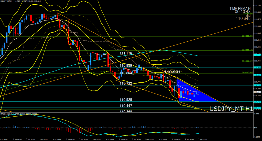Click the 7 Jul 02:00 time axis label

click(203, 139)
